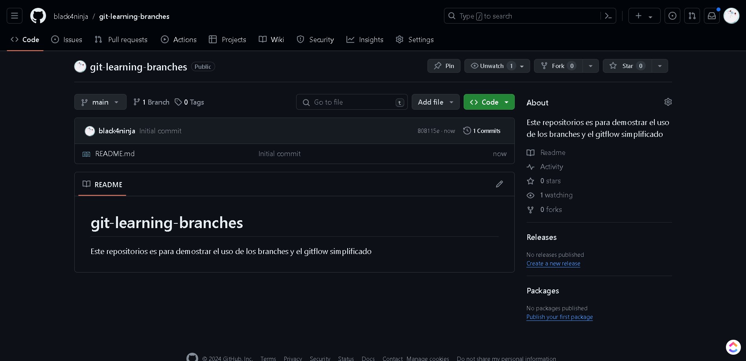Pin this repository to profile
The image size is (746, 361).
coord(444,66)
